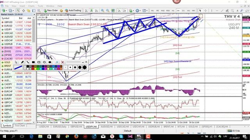Pick the yellow color swatch
Image resolution: width=250 pixels, height=140 pixels.
(x=36, y=69)
